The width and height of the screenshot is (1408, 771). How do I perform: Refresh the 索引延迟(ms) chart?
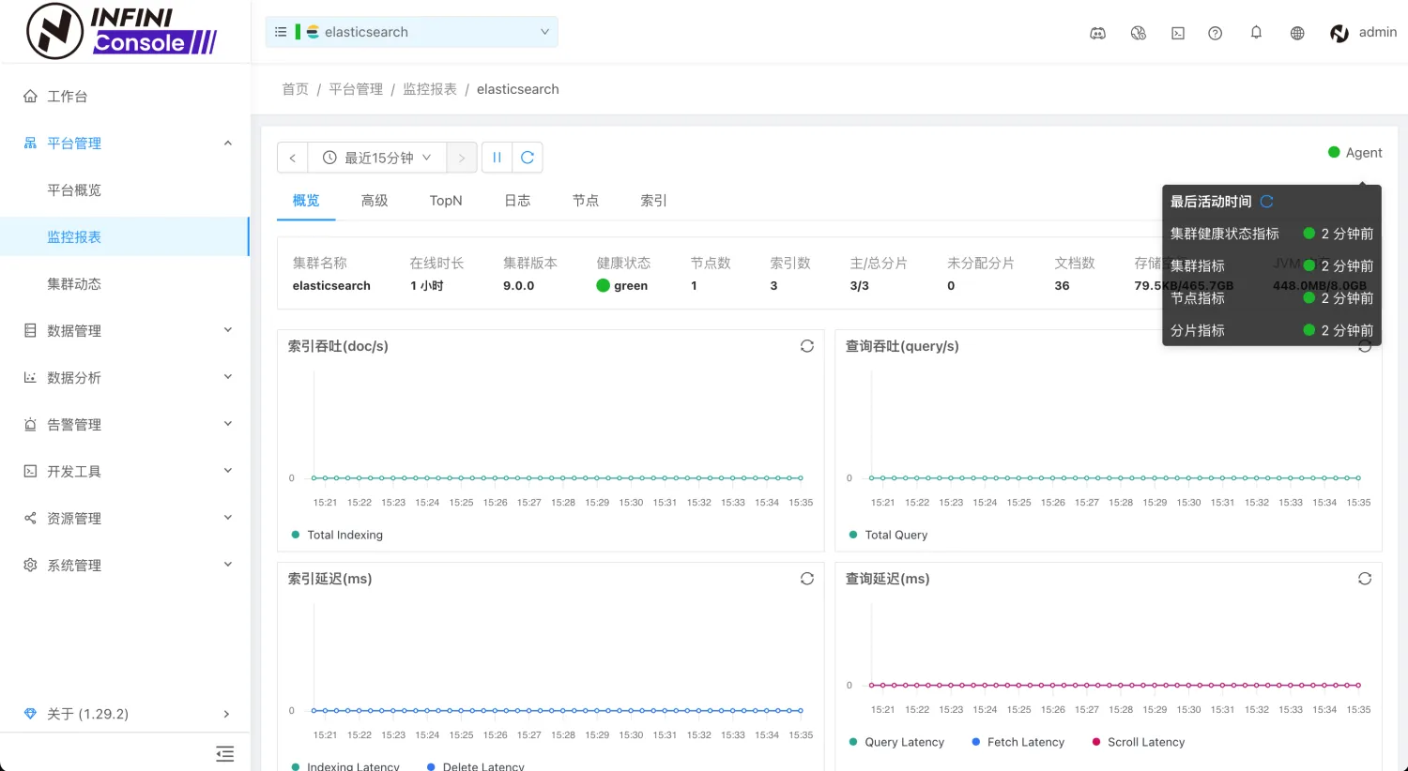click(x=807, y=579)
